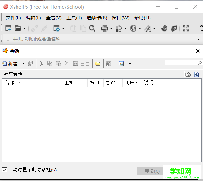Click the globe encoding icon
203x181 pixels.
click(133, 28)
